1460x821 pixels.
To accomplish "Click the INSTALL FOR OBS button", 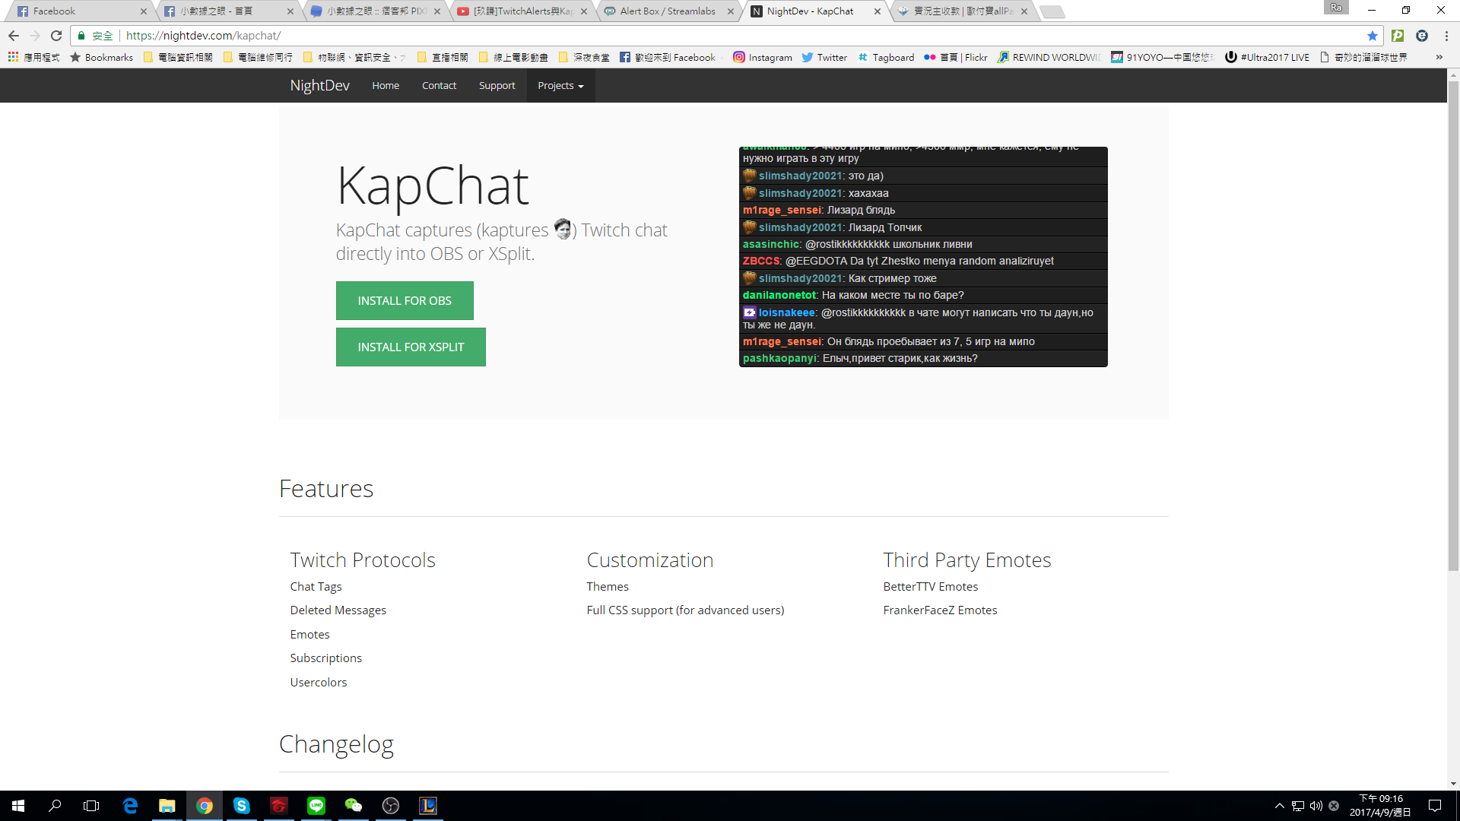I will (x=405, y=301).
